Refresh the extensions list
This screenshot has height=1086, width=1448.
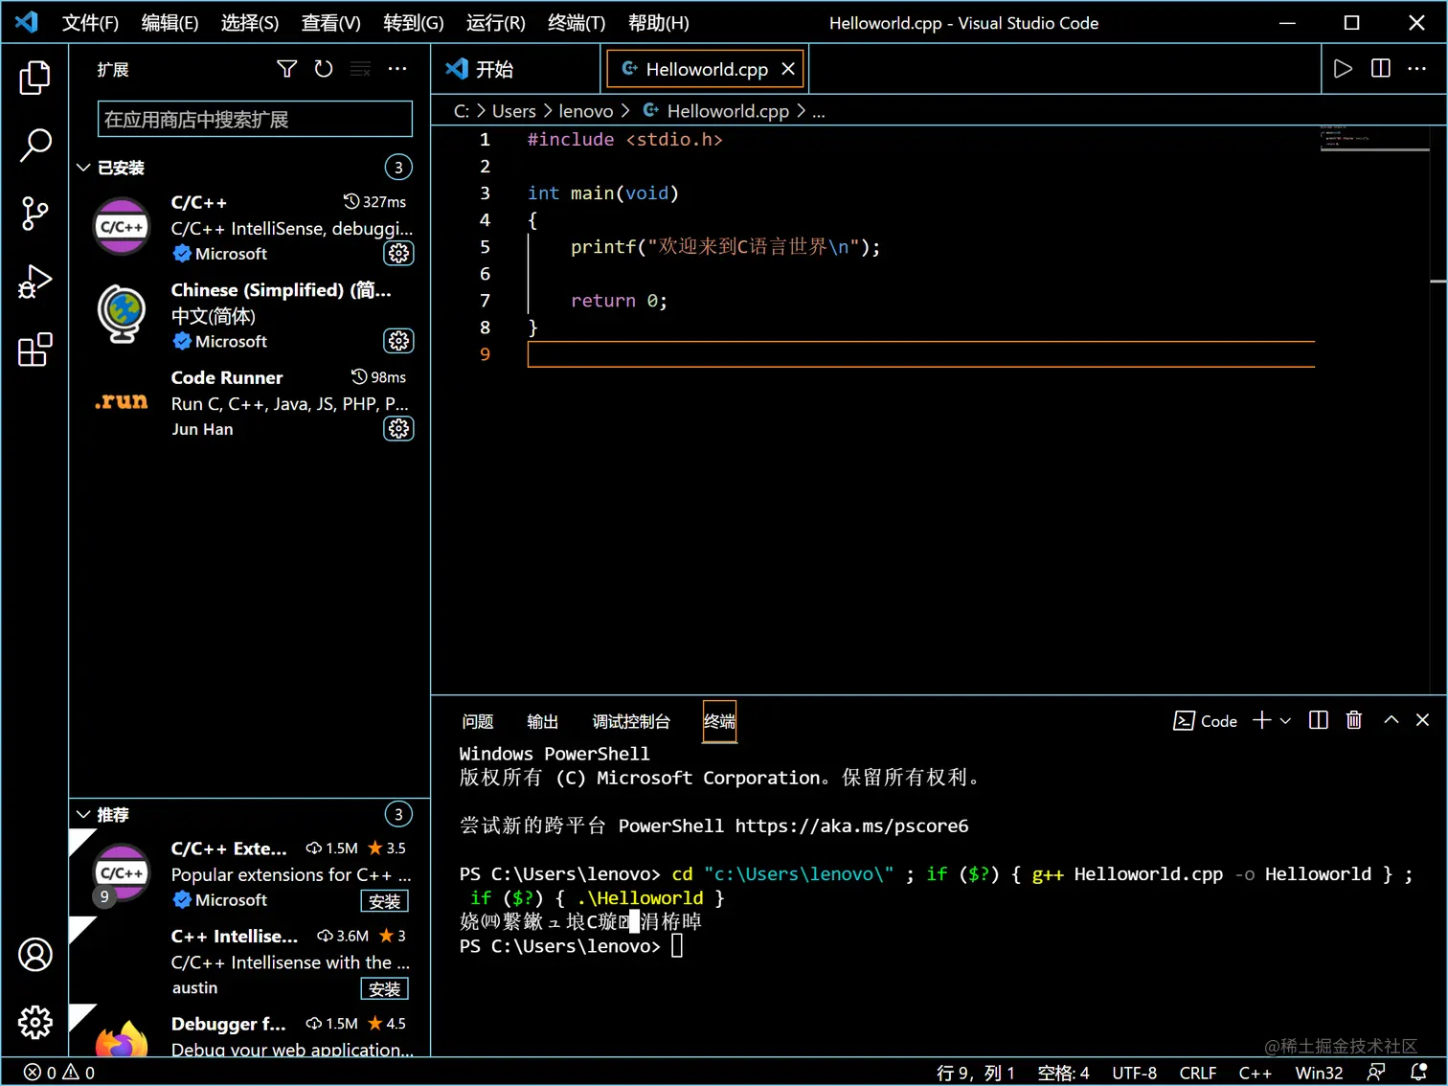tap(324, 69)
